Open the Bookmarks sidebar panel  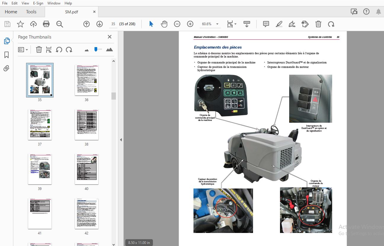7,55
